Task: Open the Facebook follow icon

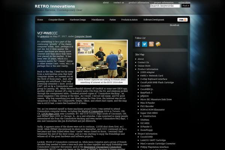Action: click(138, 44)
